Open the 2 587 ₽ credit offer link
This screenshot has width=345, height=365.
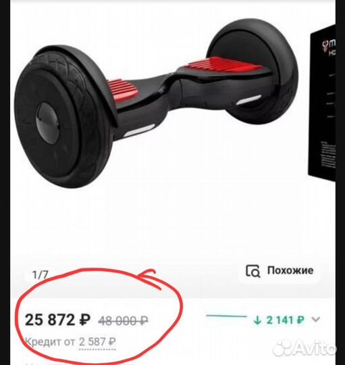[97, 342]
